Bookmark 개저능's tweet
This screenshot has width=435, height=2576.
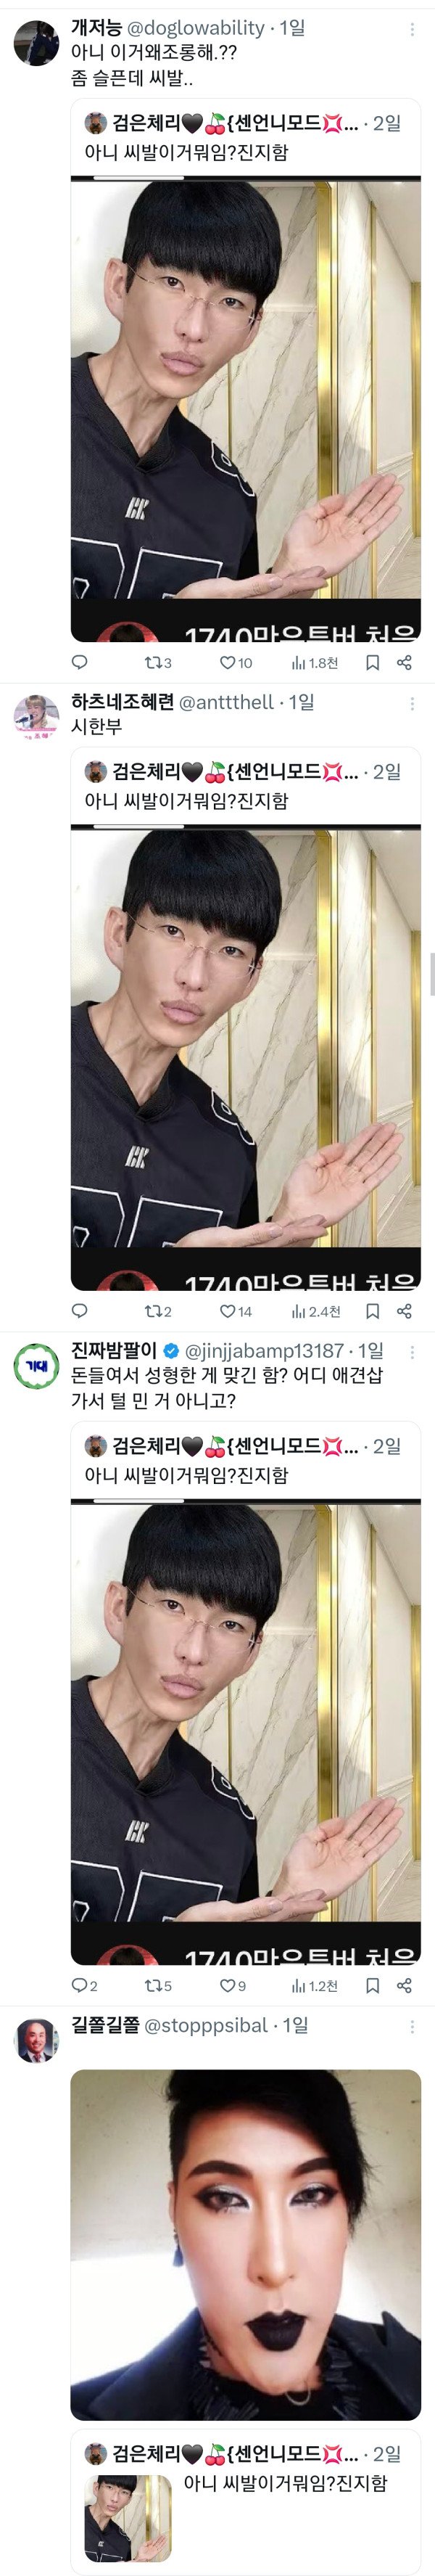coord(372,662)
